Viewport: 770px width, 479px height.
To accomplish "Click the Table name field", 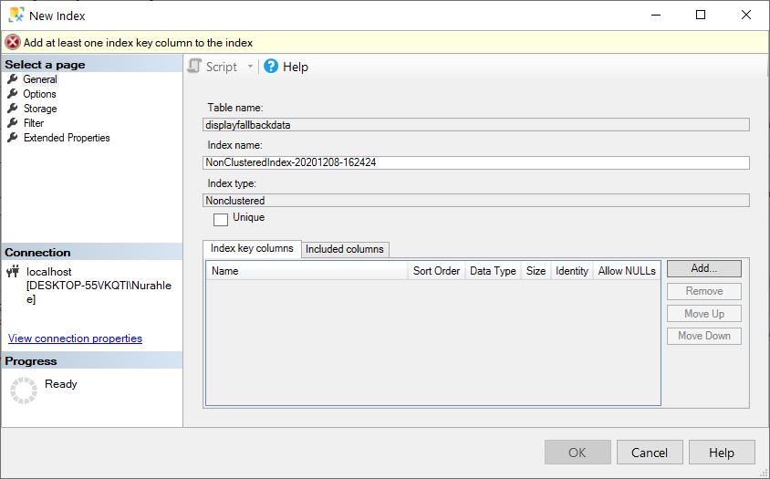I will click(x=476, y=125).
